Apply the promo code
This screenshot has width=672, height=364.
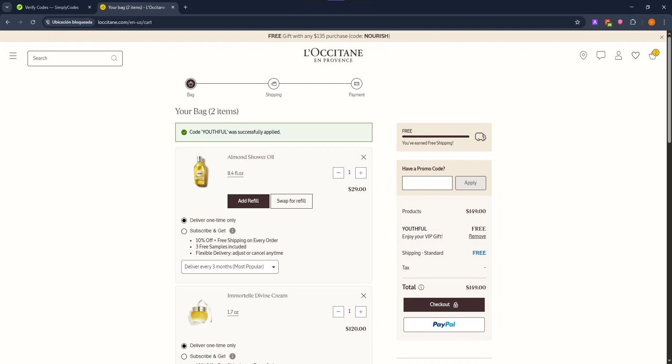(x=470, y=183)
